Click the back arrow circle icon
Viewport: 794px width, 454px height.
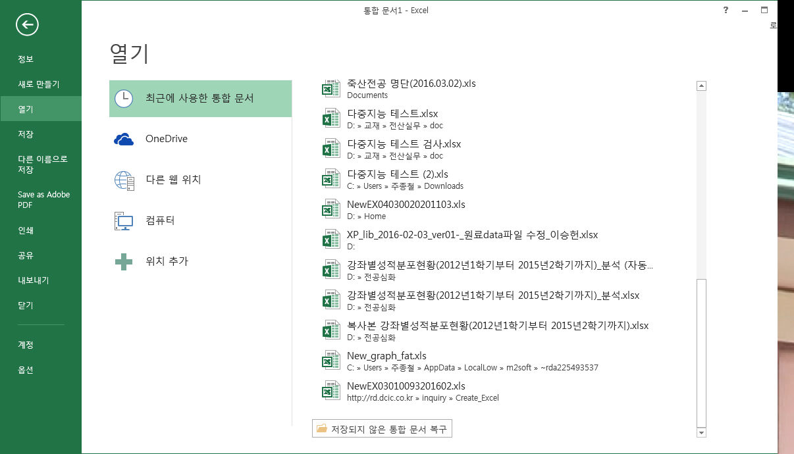(x=28, y=25)
